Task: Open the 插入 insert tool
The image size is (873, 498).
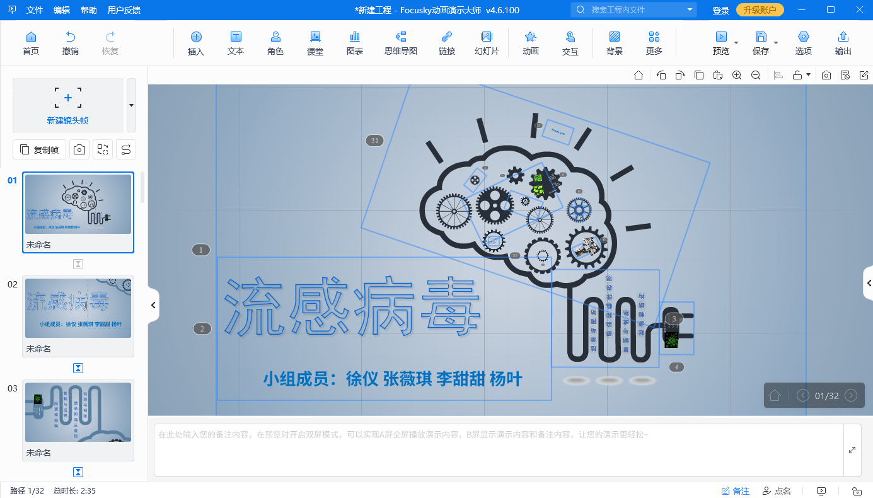Action: [196, 43]
